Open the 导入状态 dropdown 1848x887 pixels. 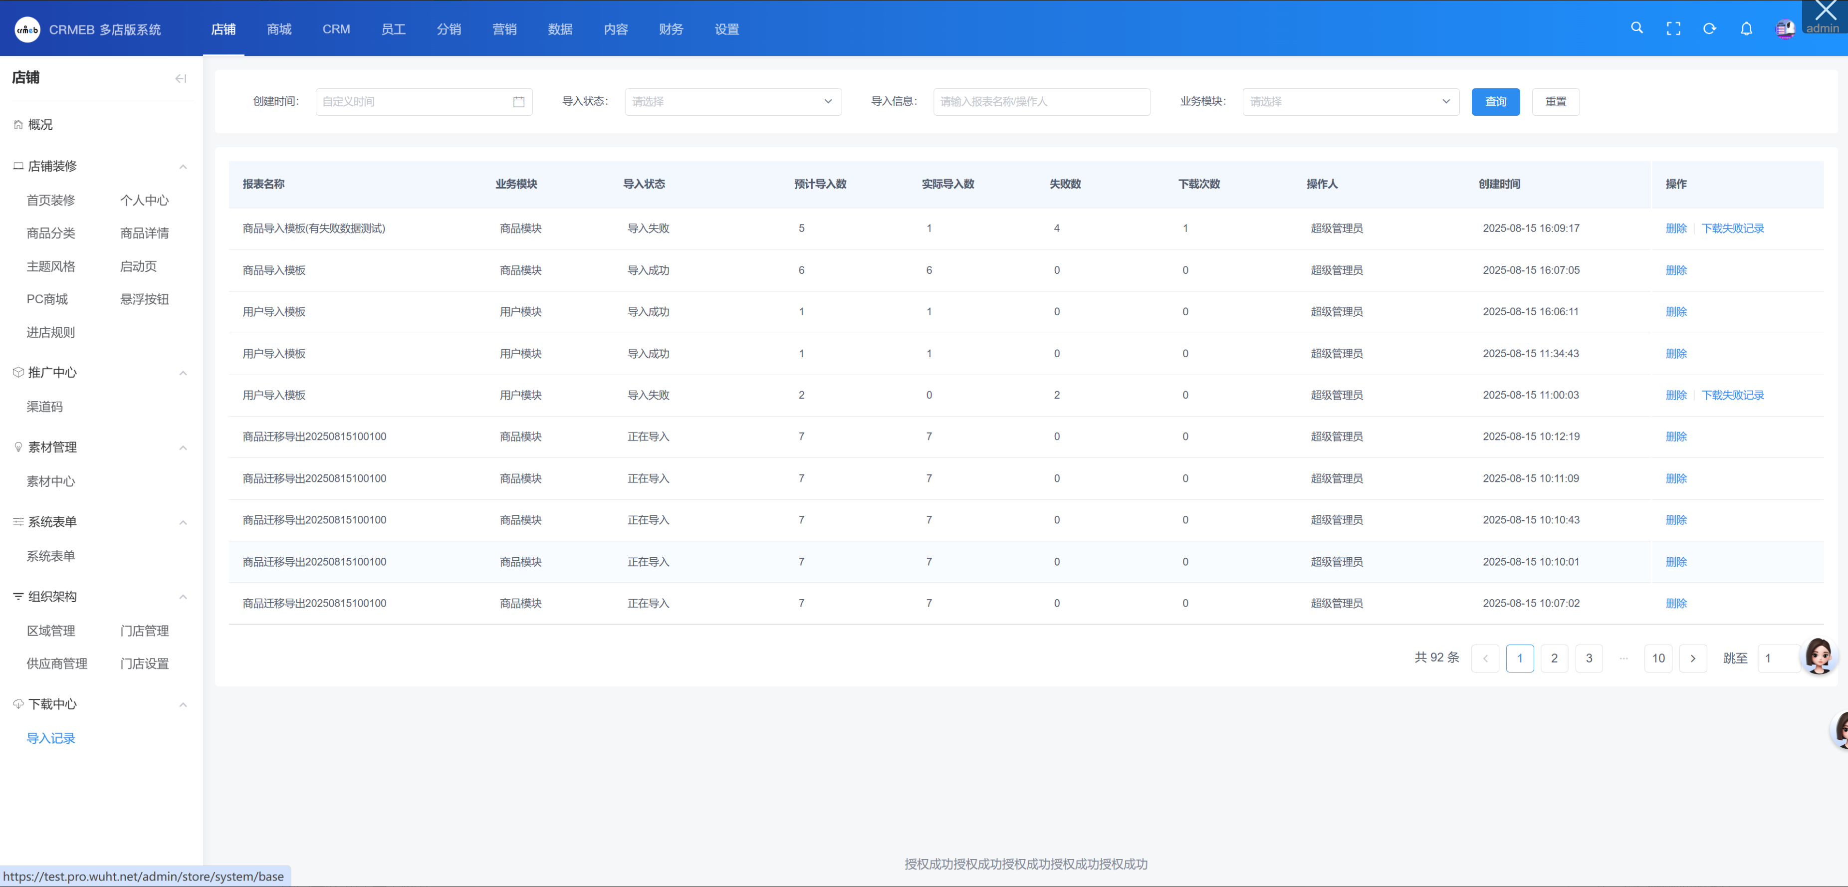point(732,102)
